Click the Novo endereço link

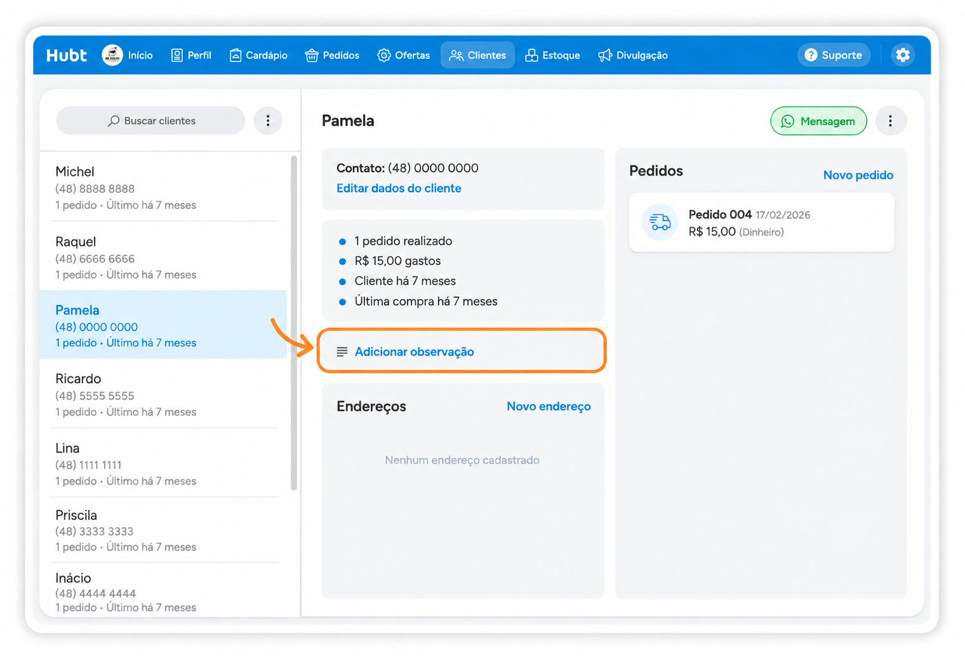click(549, 407)
